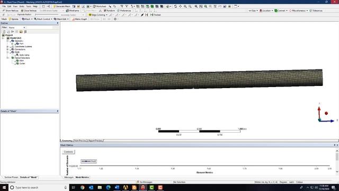
Task: Switch to the Print Preview tab
Action: click(x=80, y=141)
